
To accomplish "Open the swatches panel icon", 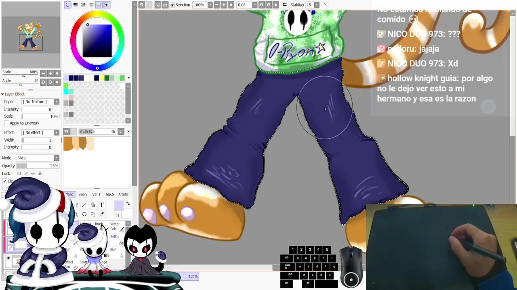I will [99, 5].
